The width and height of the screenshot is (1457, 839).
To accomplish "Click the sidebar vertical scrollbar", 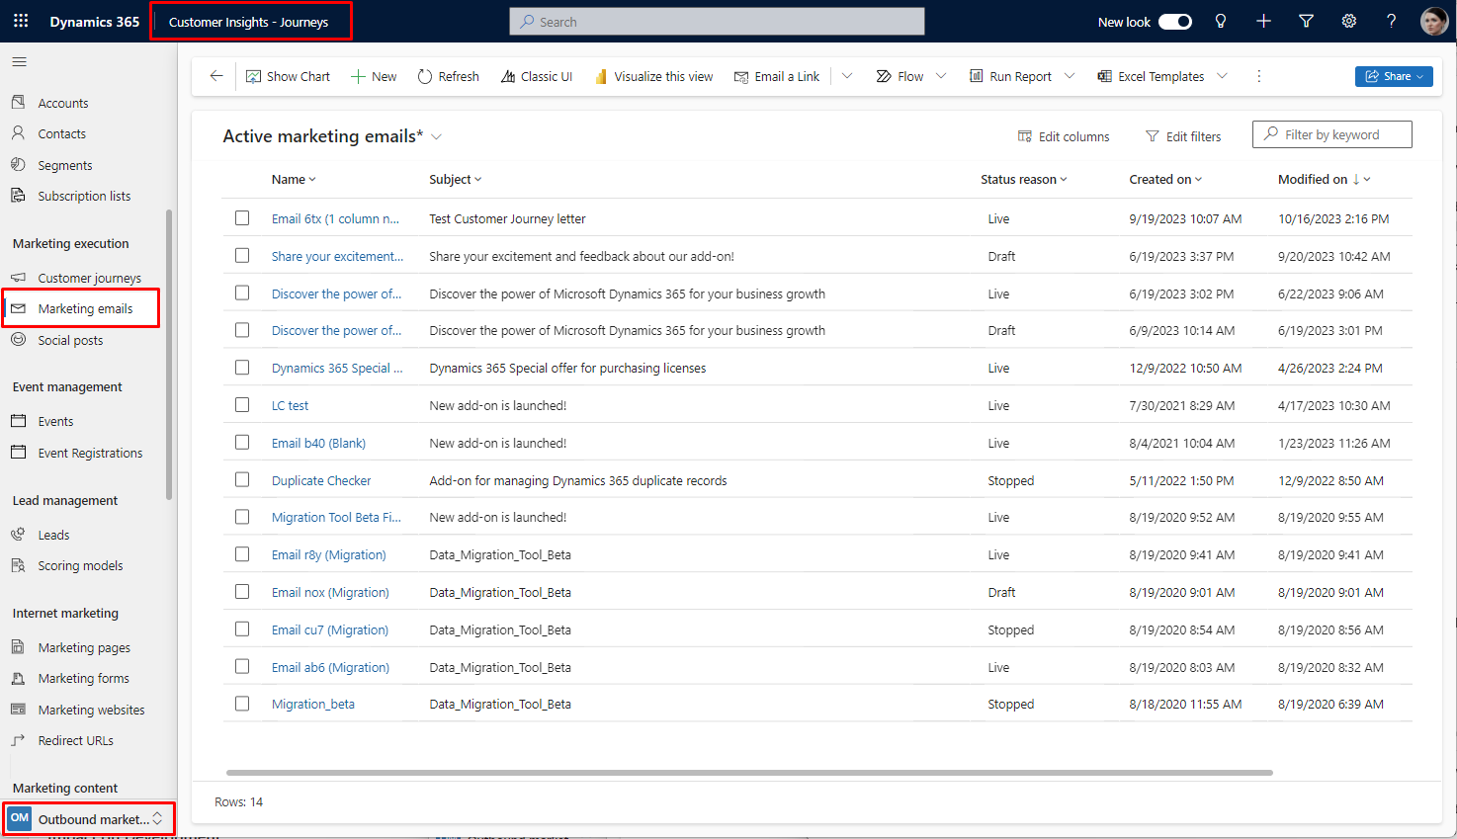I will click(169, 354).
